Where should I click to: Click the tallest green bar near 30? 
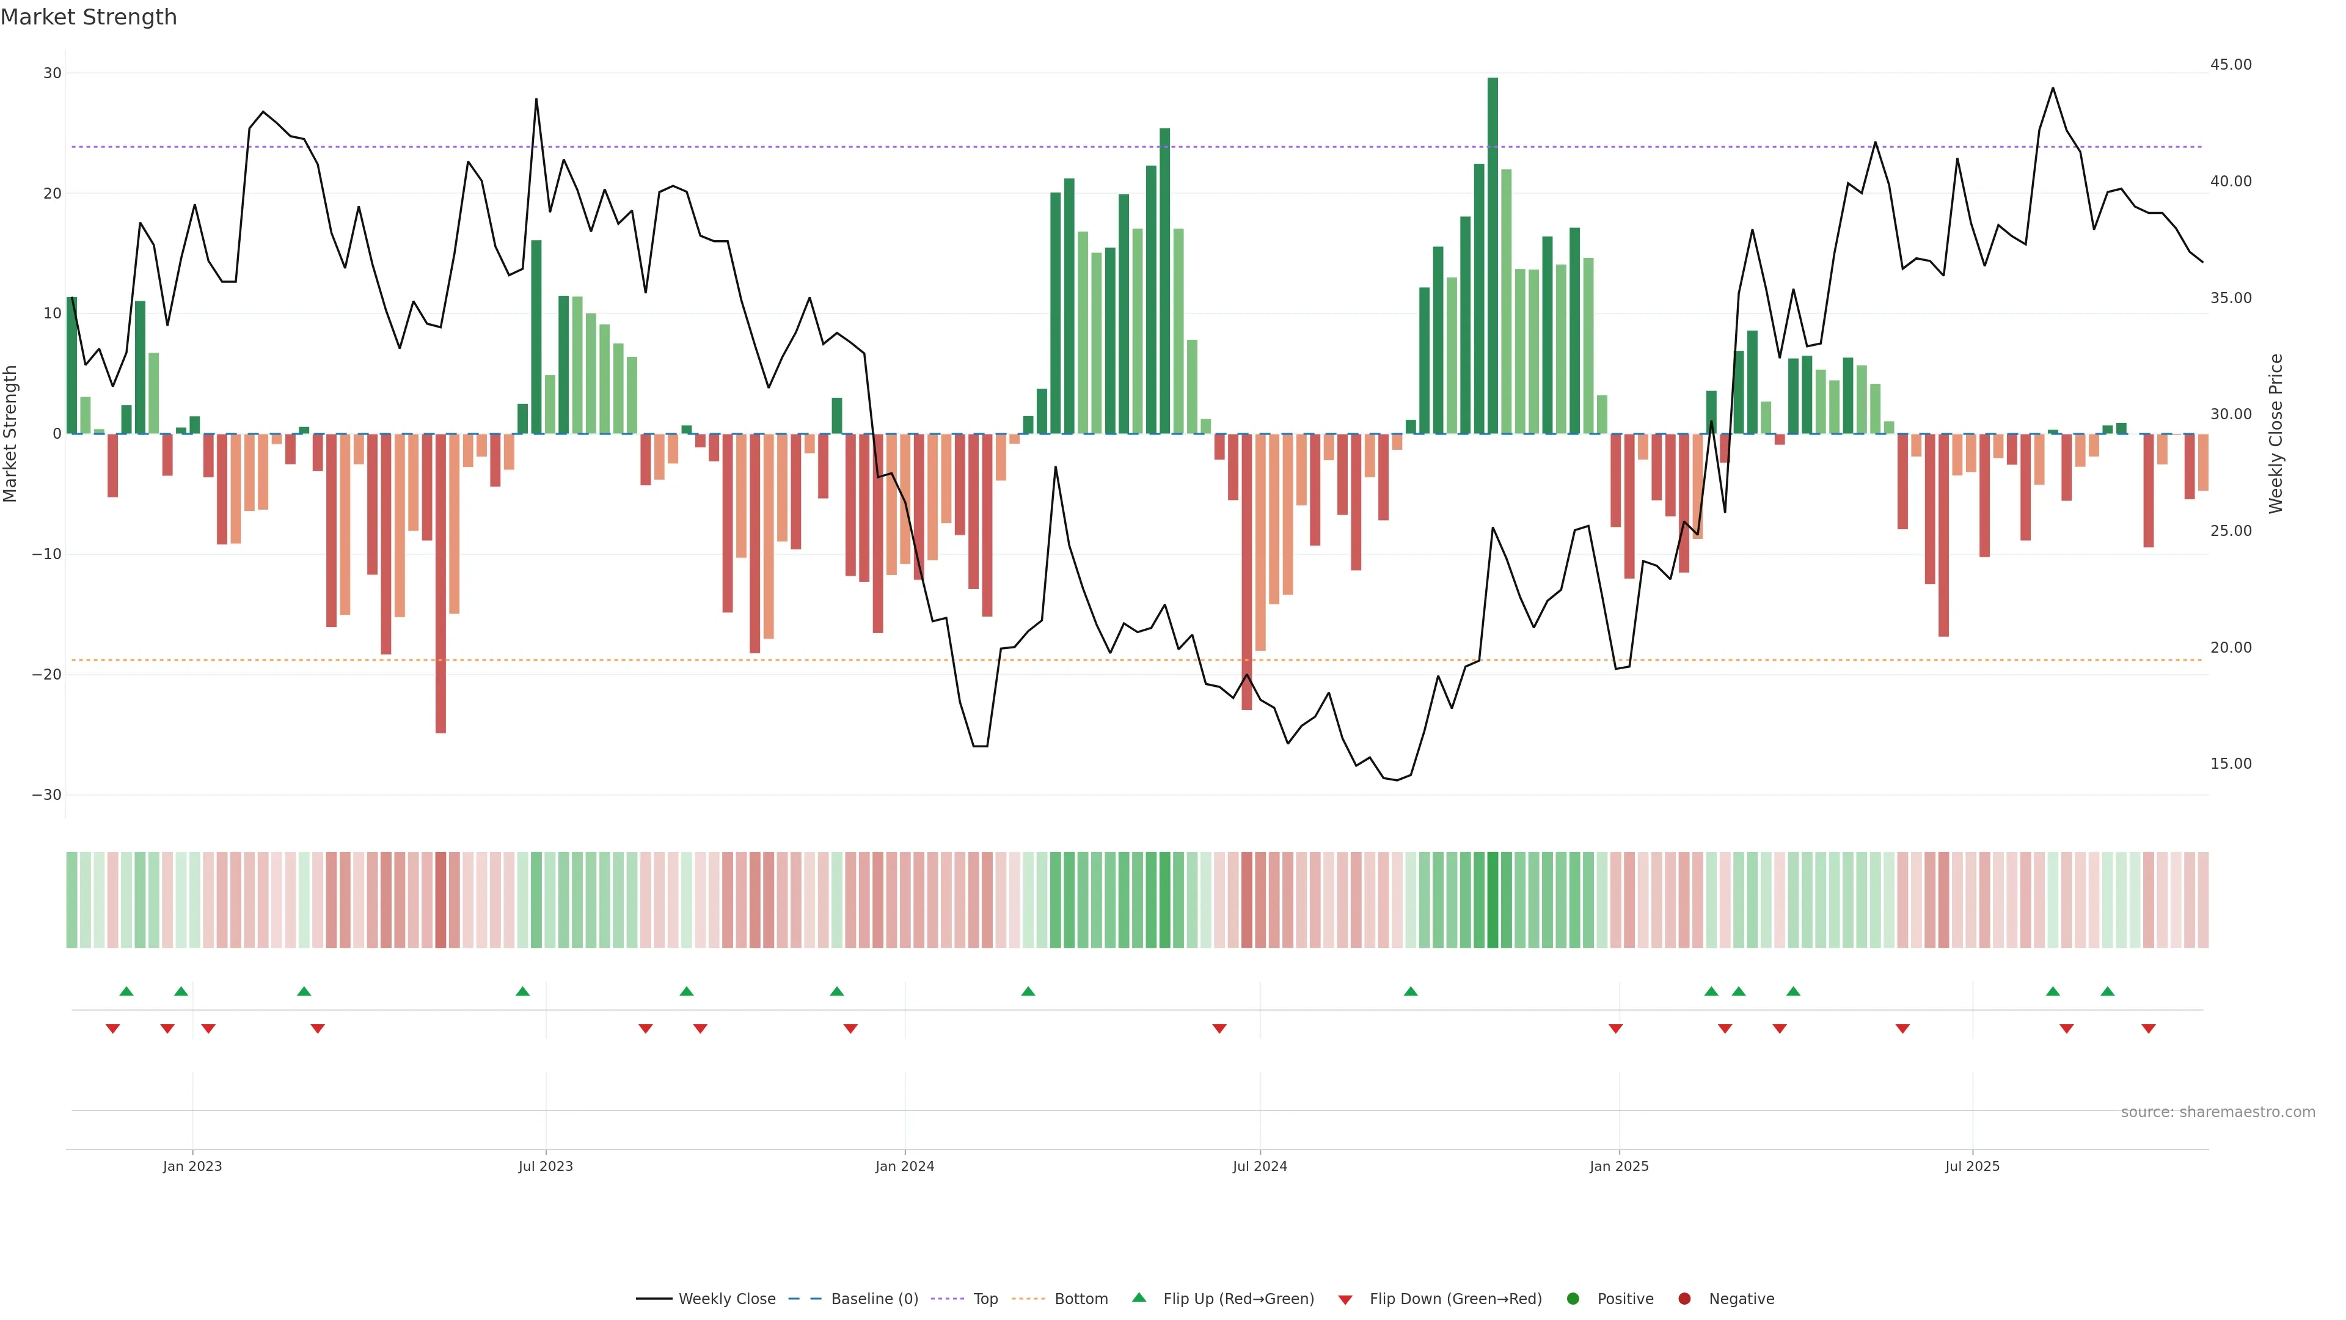pyautogui.click(x=1493, y=255)
